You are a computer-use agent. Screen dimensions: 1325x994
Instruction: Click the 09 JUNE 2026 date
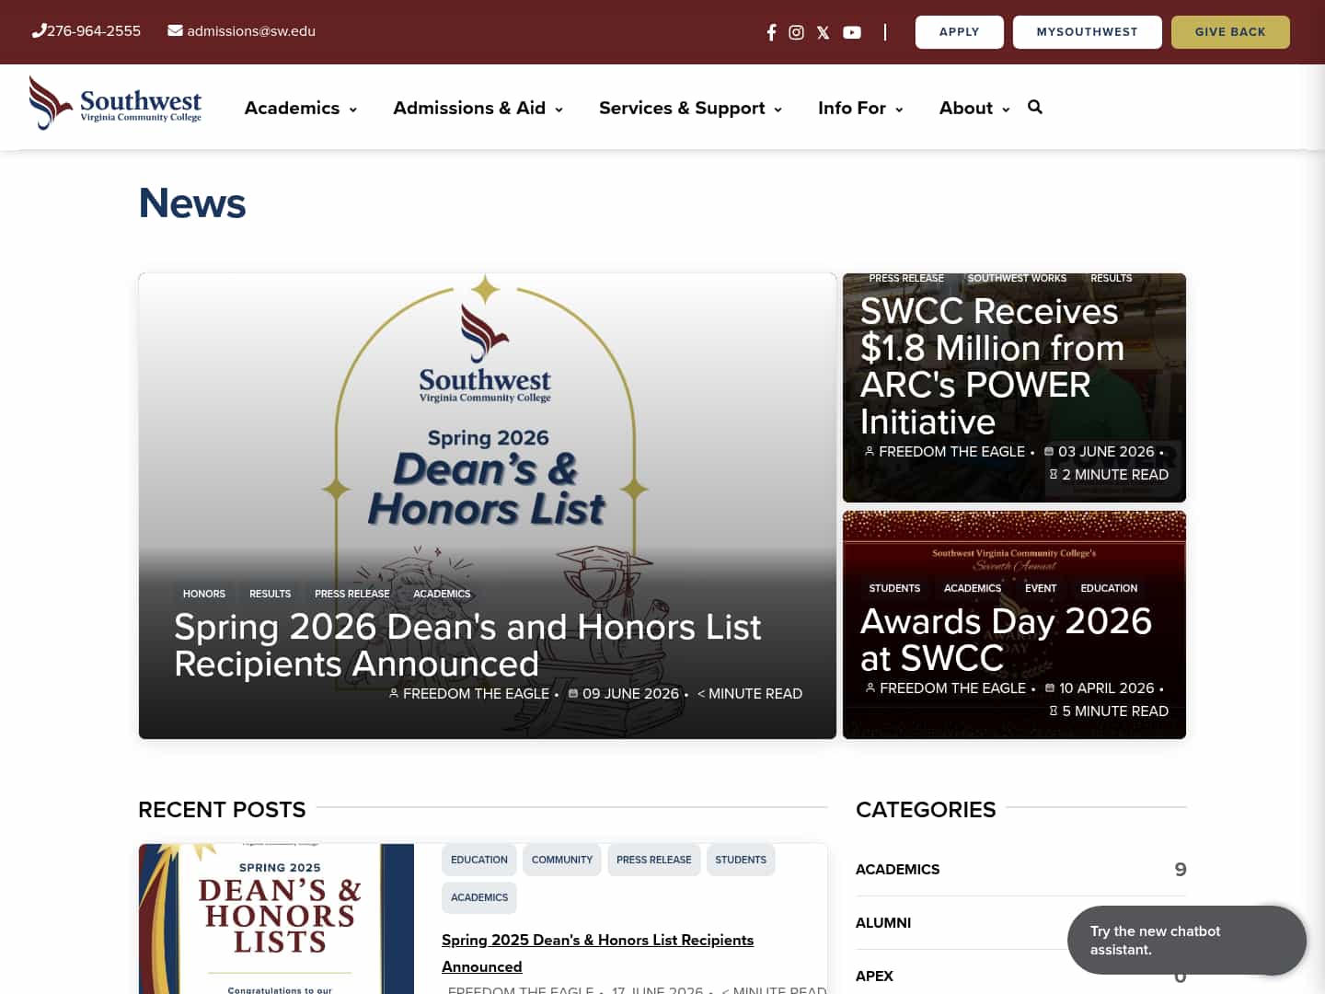point(630,694)
